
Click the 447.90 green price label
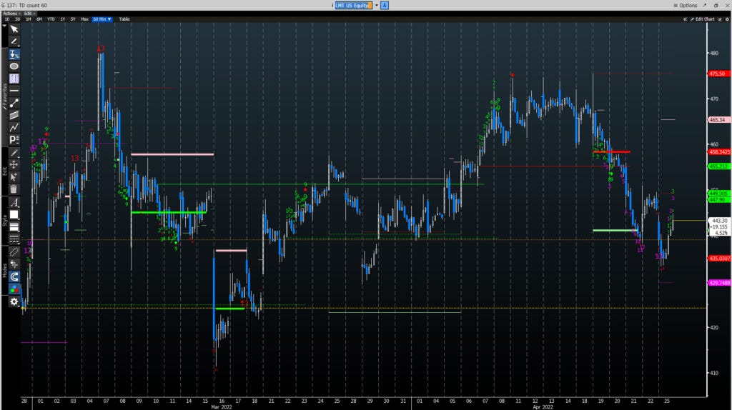coord(719,199)
